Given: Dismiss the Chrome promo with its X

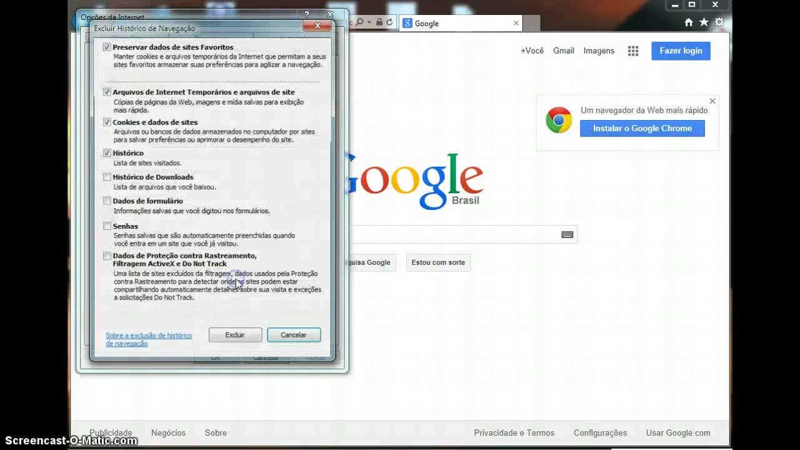Looking at the screenshot, I should [712, 101].
